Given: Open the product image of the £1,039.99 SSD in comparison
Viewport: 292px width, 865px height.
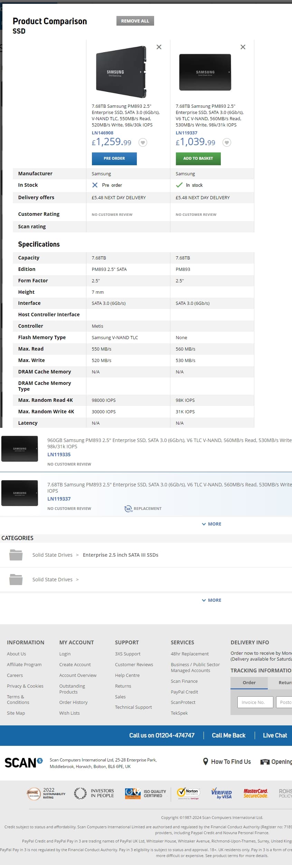Looking at the screenshot, I should click(x=205, y=72).
